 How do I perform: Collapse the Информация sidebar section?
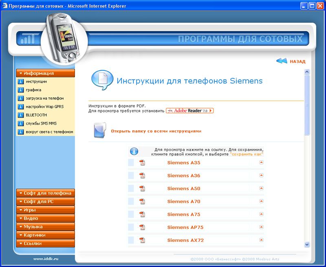coord(45,73)
